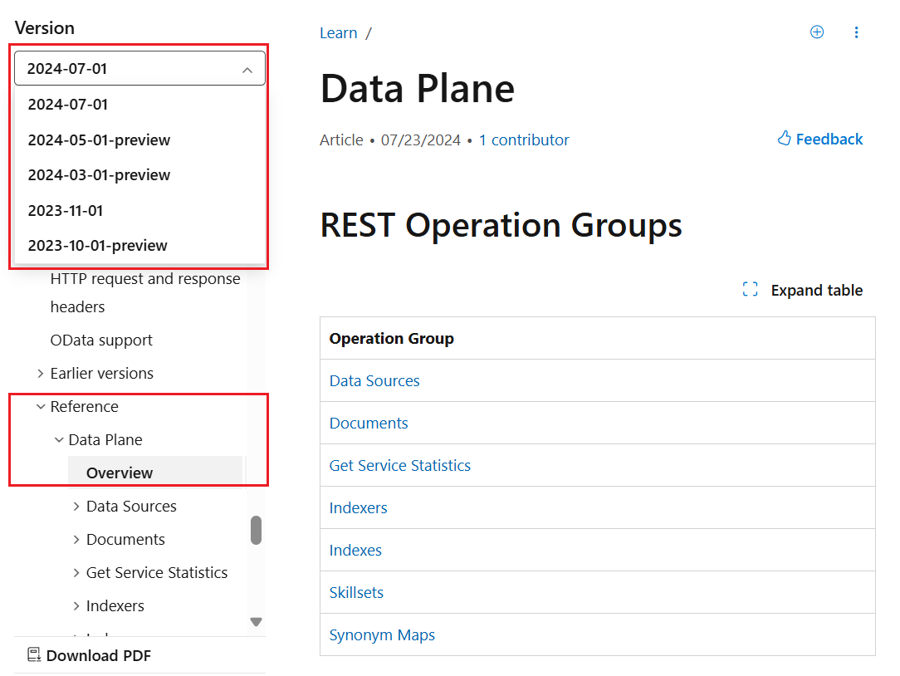Screen dimensions: 900x676
Task: Click the Expand table button
Action: 802,290
